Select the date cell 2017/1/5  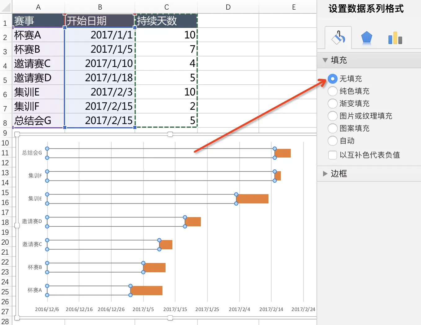pos(100,49)
